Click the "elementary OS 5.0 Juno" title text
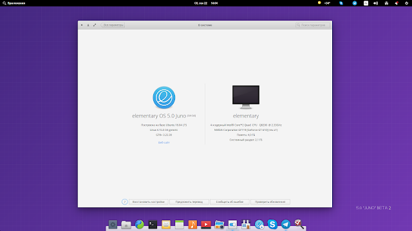 click(x=159, y=116)
